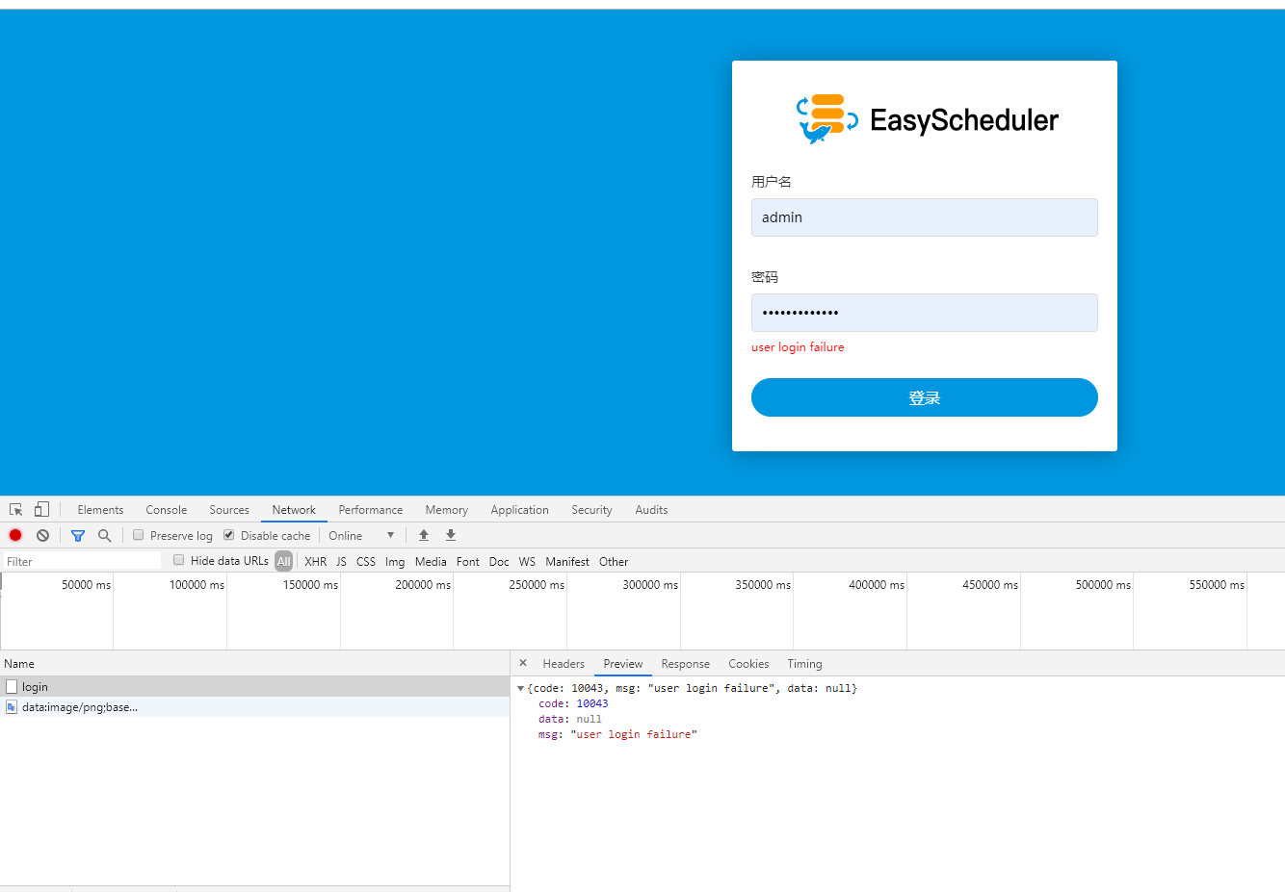The height and width of the screenshot is (892, 1285).
Task: Go to the Performance tab
Action: [371, 510]
